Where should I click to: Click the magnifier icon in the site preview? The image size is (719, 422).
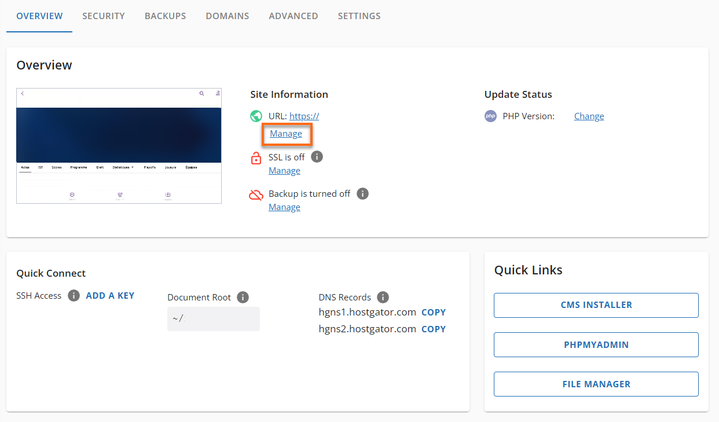point(201,93)
